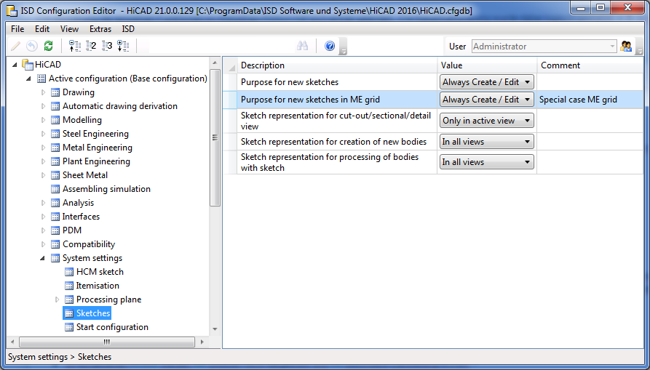Click the tree scroll down arrow
Image resolution: width=650 pixels, height=370 pixels.
(x=215, y=329)
